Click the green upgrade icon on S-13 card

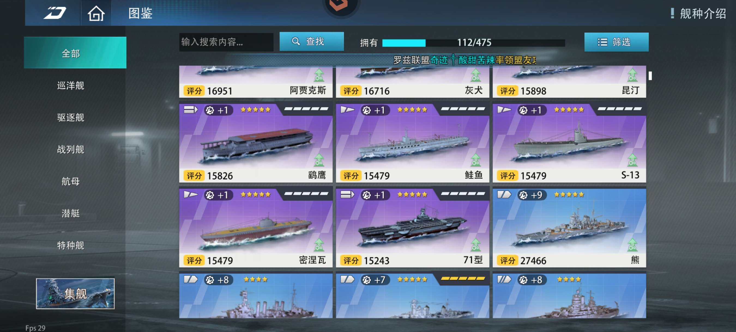(x=632, y=160)
